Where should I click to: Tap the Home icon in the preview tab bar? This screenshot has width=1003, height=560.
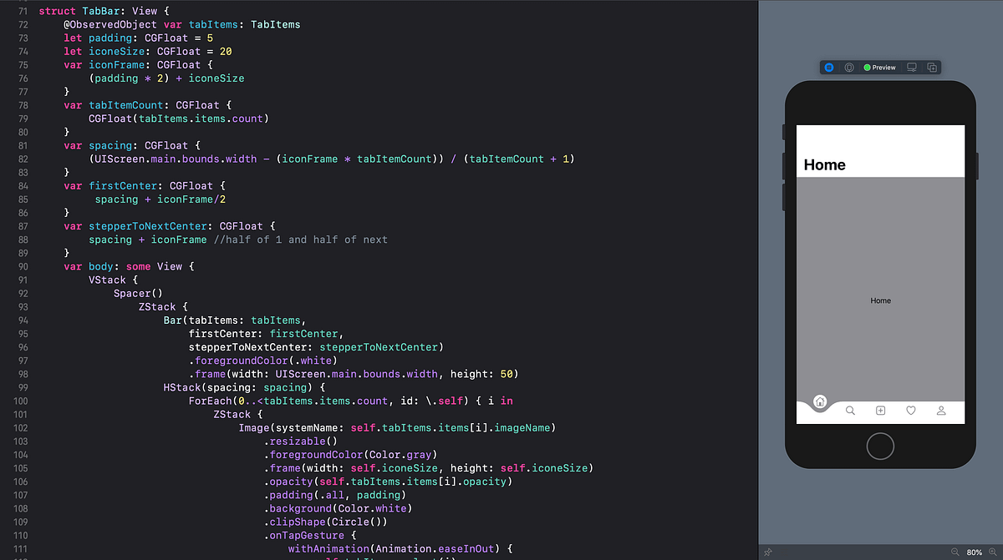819,401
